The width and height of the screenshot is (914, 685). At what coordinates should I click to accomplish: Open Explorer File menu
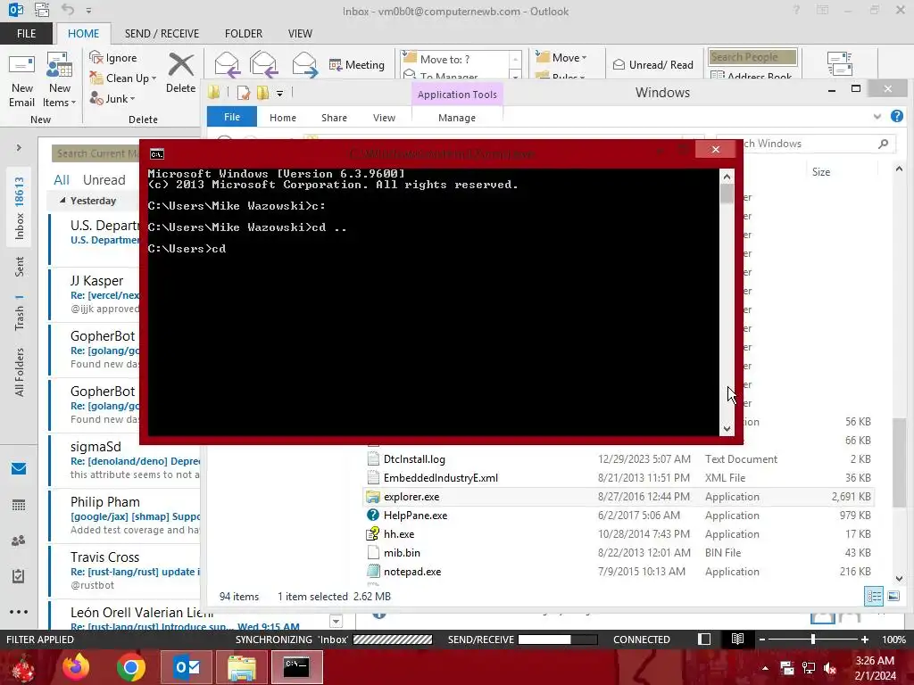tap(232, 117)
